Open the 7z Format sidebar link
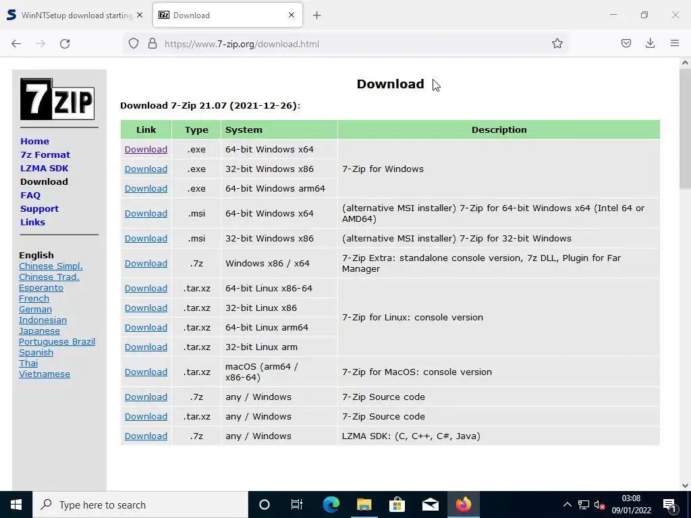 coord(45,155)
